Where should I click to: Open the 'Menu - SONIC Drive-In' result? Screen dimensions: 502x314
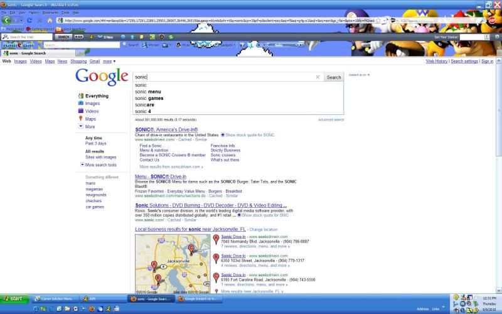click(x=161, y=176)
